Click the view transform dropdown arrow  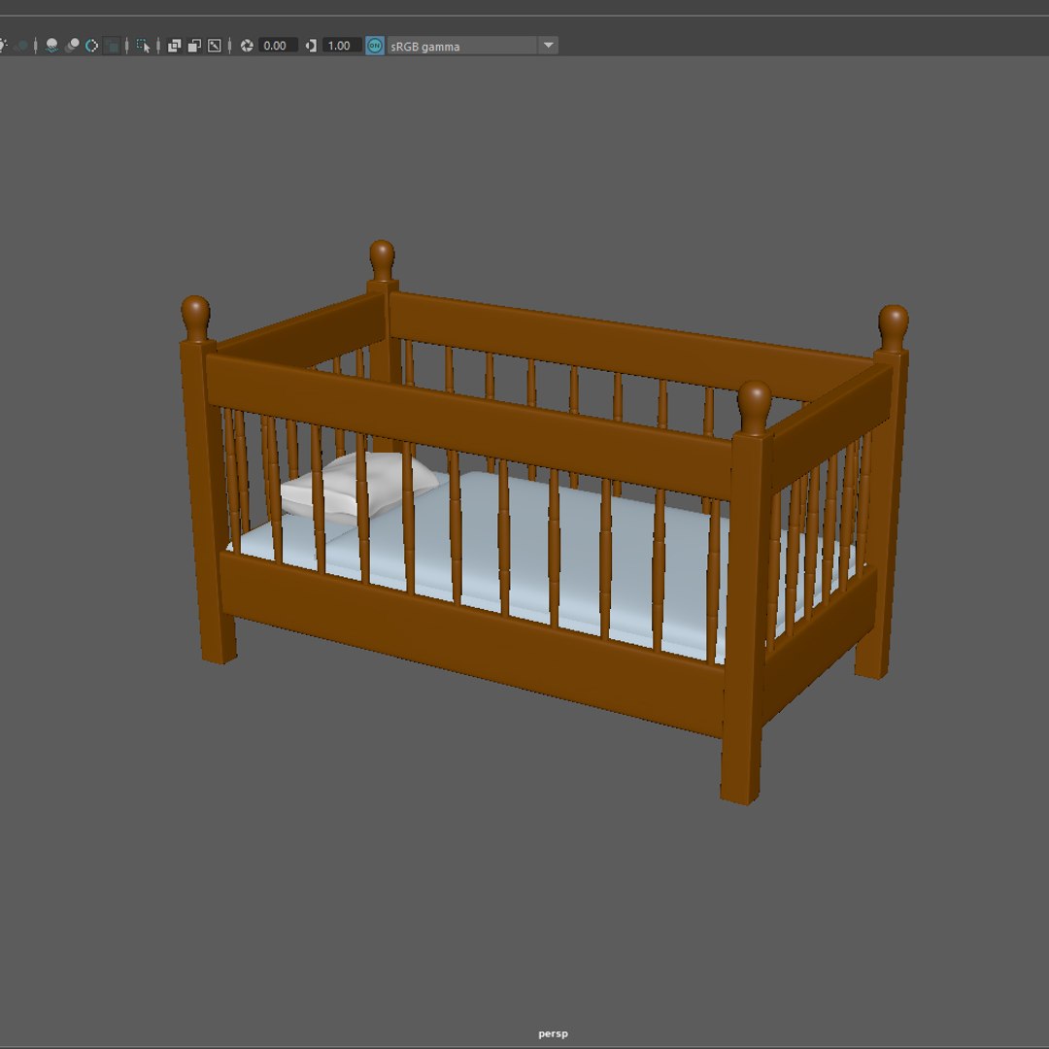pyautogui.click(x=548, y=46)
